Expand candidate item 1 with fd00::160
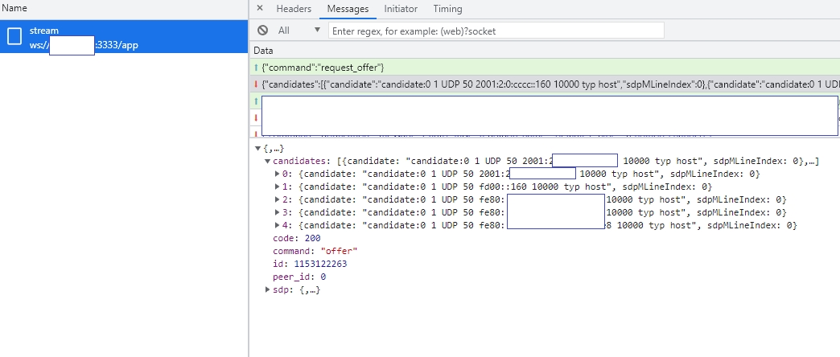This screenshot has width=840, height=357. (x=278, y=187)
